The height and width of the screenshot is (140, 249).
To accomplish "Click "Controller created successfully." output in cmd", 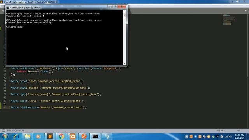I will click(30, 23).
